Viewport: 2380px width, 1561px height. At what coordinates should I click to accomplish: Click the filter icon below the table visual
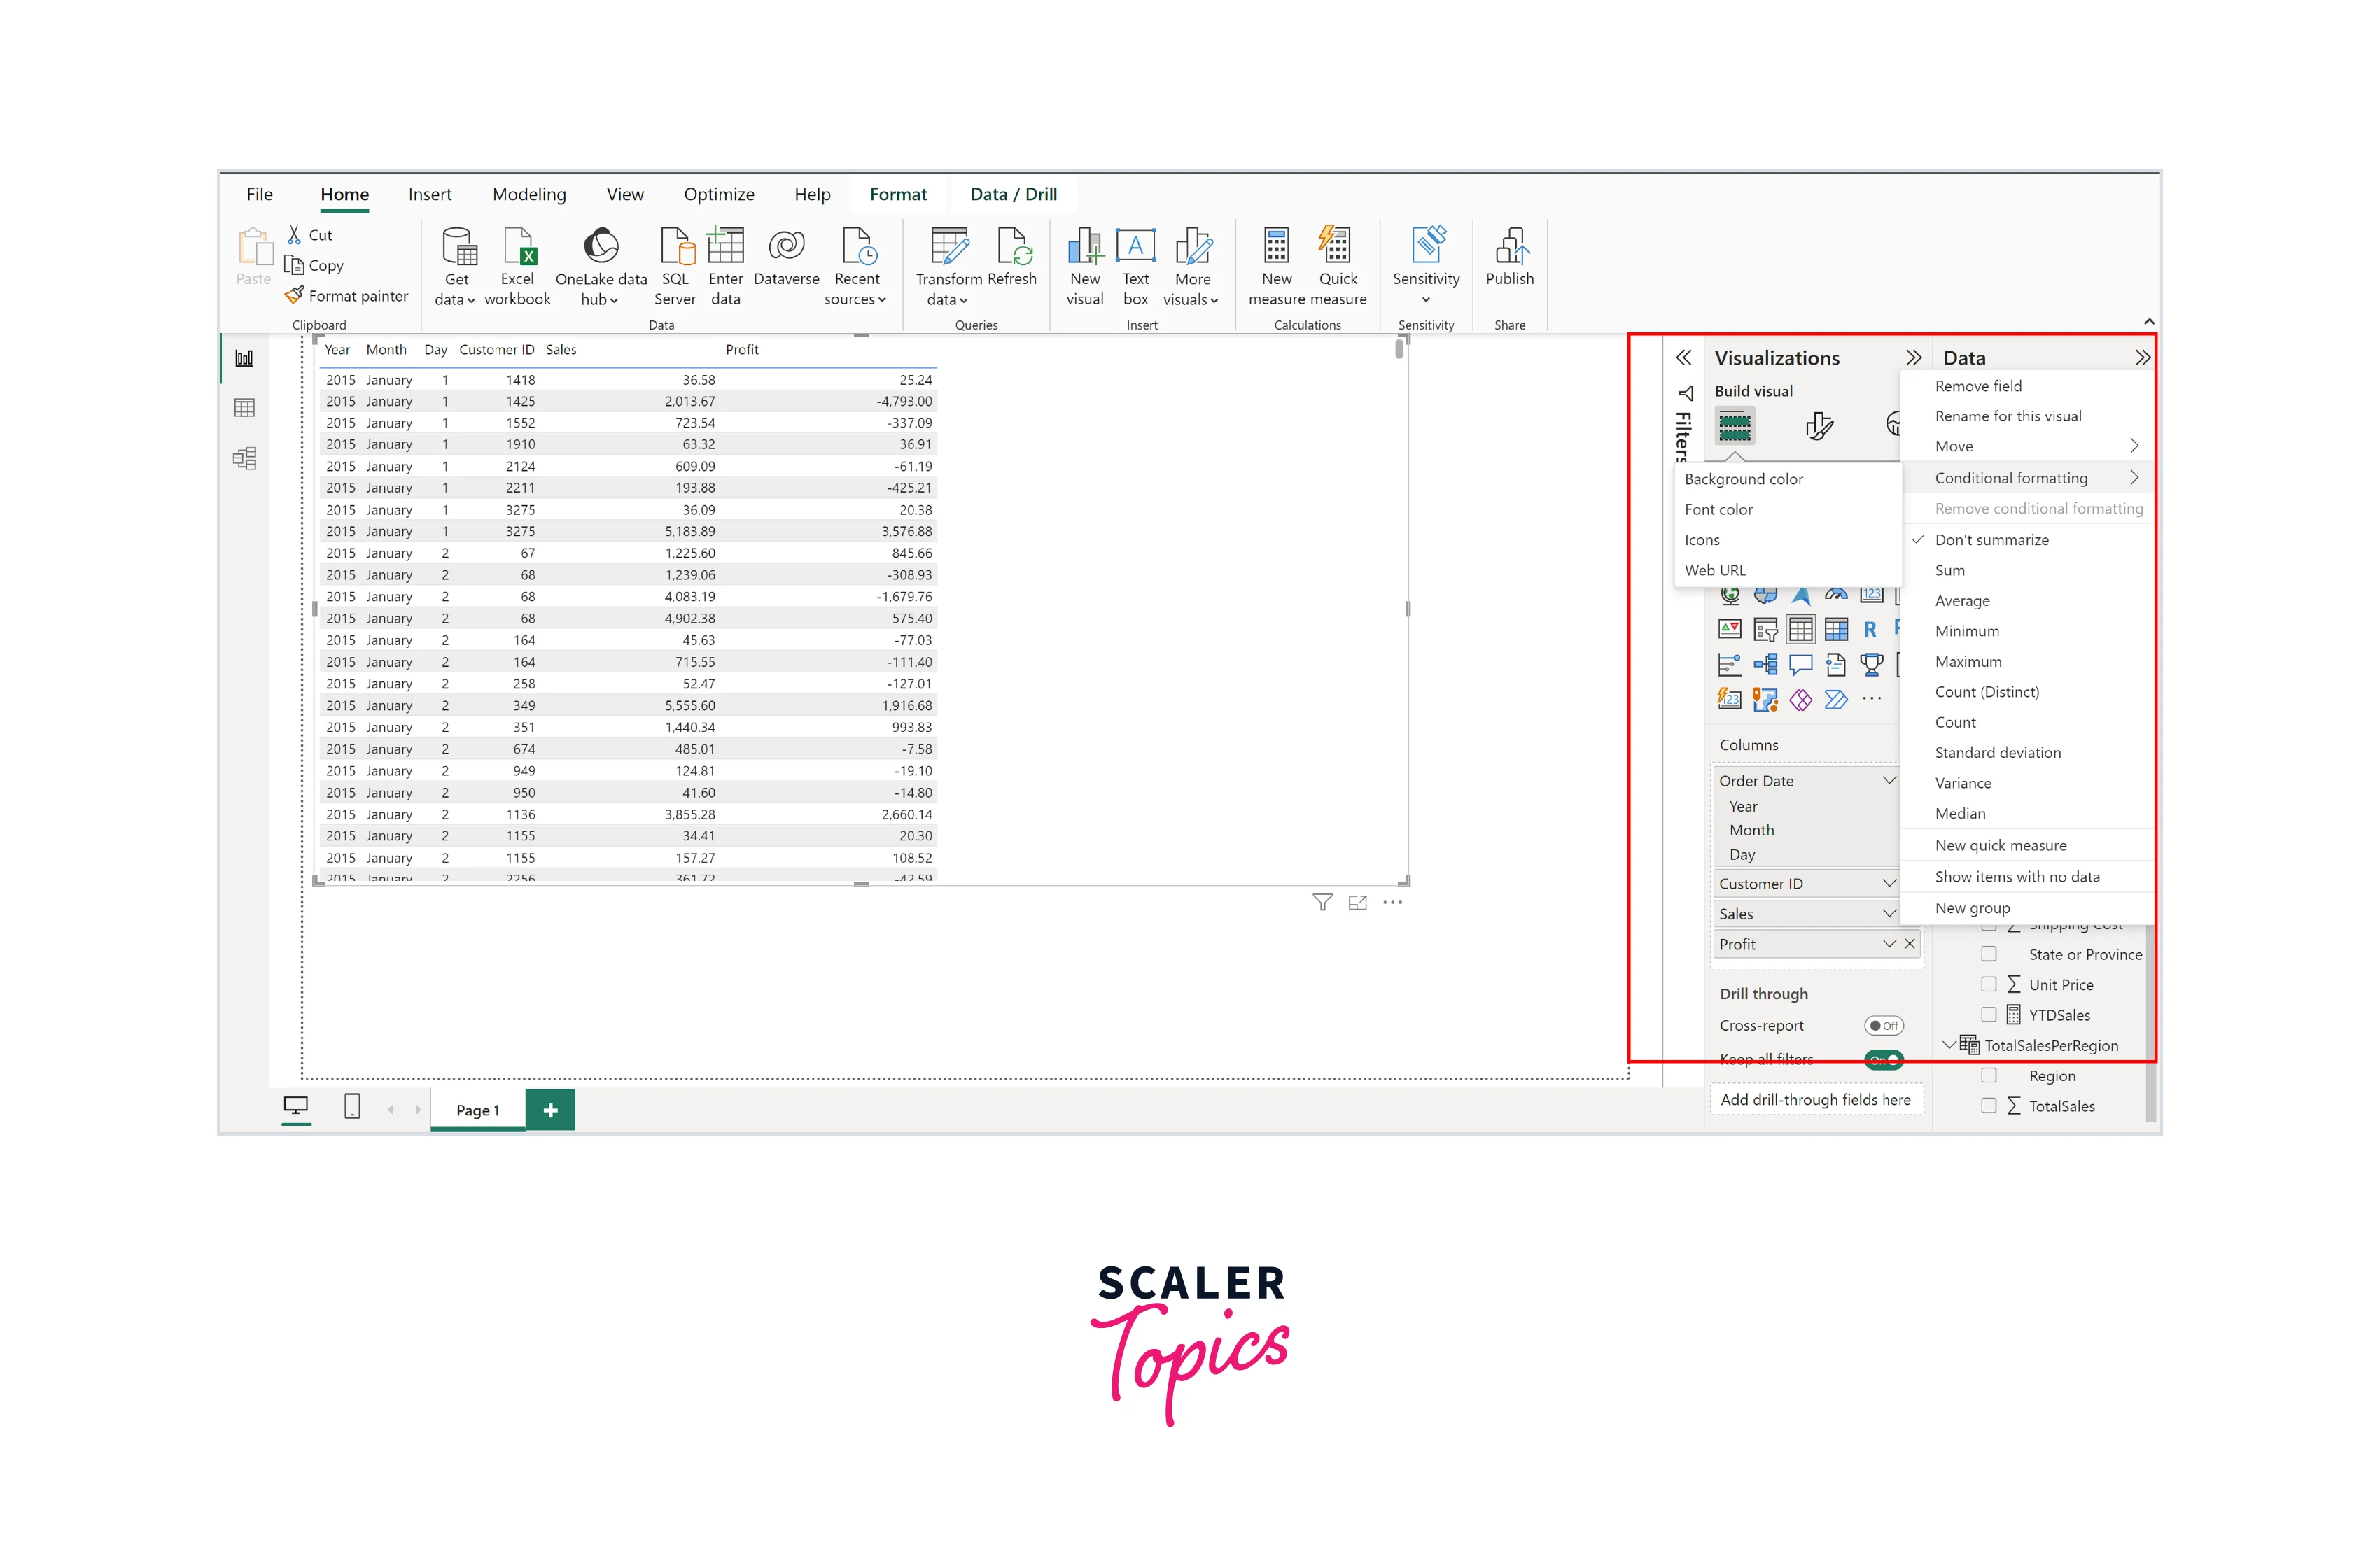pyautogui.click(x=1322, y=903)
